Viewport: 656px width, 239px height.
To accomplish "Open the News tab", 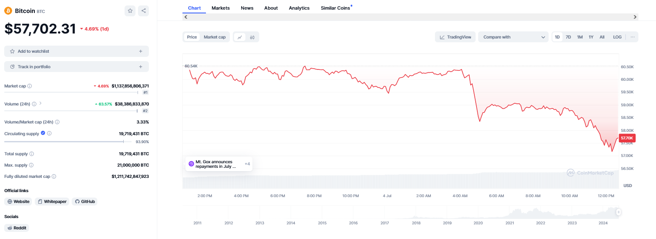I will coord(247,8).
